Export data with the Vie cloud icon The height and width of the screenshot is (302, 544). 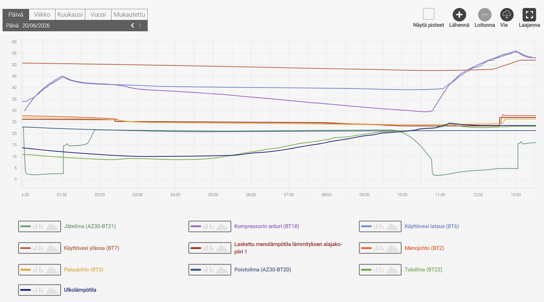pos(507,15)
